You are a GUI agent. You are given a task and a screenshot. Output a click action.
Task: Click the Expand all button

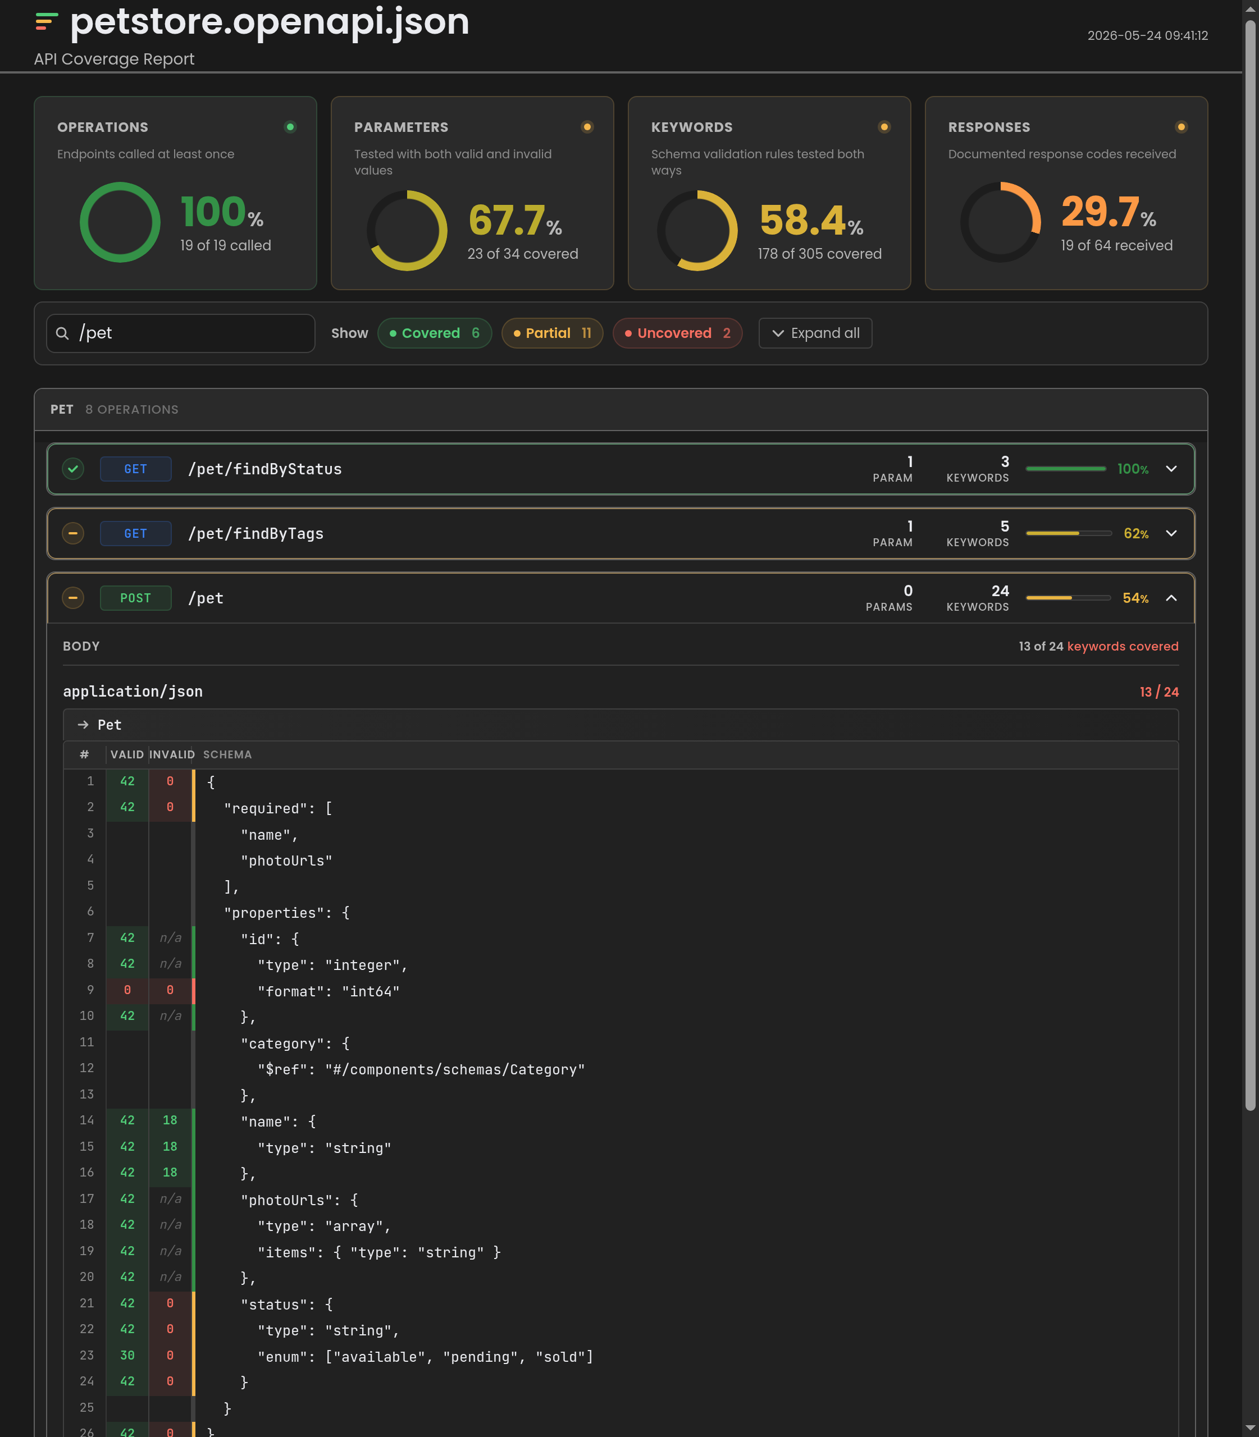click(x=815, y=333)
